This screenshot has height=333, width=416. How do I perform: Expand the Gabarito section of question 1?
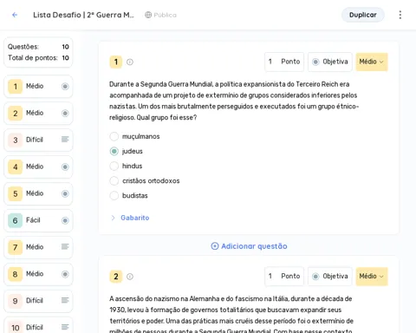point(113,218)
